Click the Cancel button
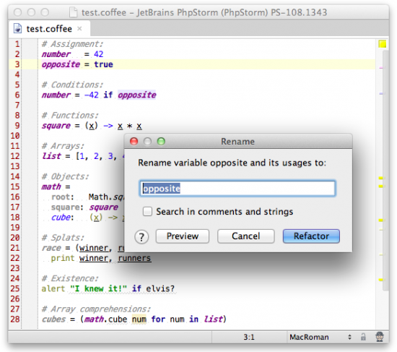The width and height of the screenshot is (397, 352). (x=245, y=236)
